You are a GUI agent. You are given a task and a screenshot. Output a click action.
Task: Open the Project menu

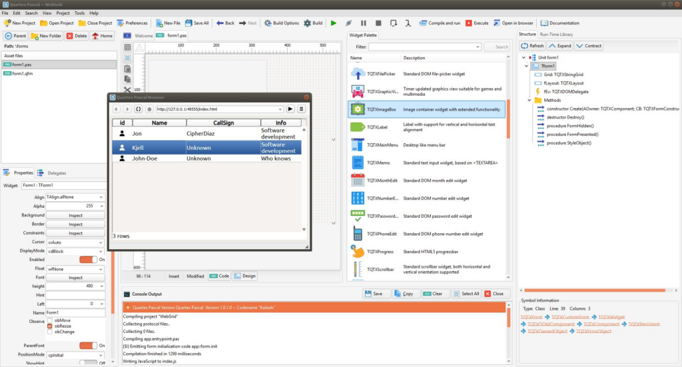click(x=63, y=13)
